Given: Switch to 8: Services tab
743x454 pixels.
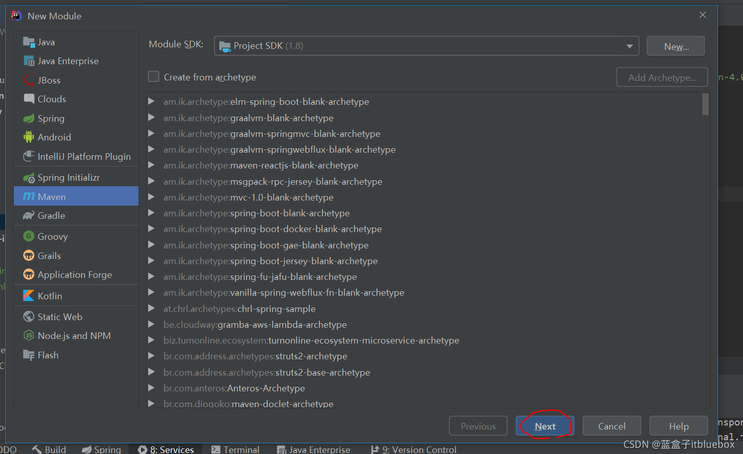Looking at the screenshot, I should [166, 449].
